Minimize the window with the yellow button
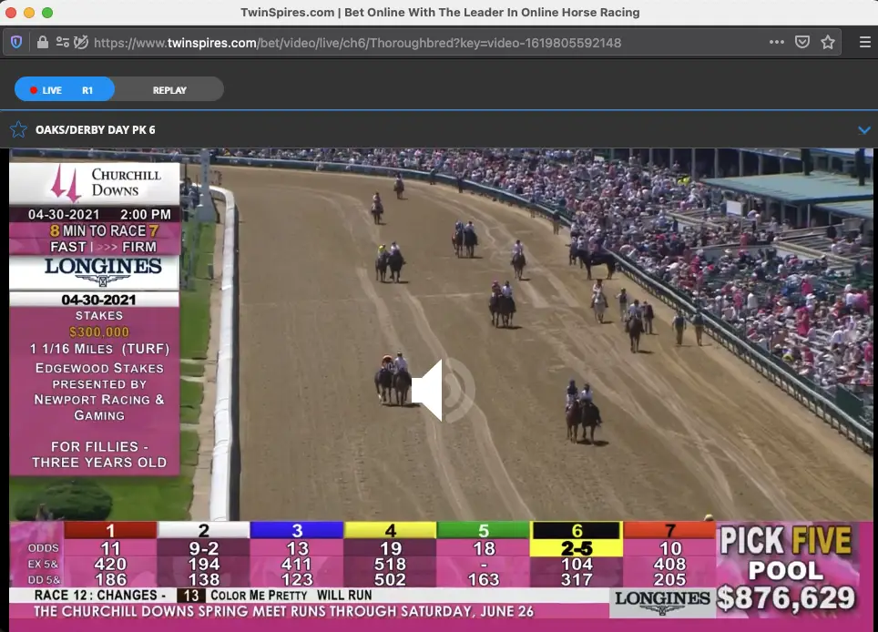Image resolution: width=878 pixels, height=632 pixels. 29,13
